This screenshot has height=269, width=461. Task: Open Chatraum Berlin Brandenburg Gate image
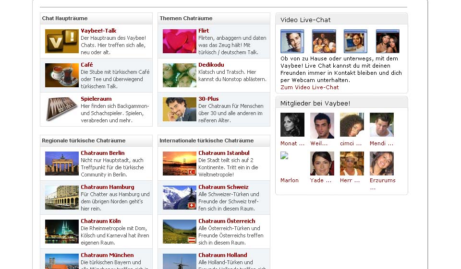(62, 164)
